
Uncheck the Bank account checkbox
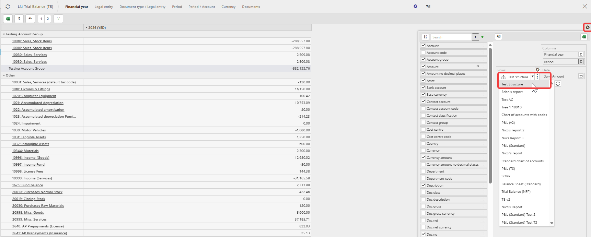[424, 87]
